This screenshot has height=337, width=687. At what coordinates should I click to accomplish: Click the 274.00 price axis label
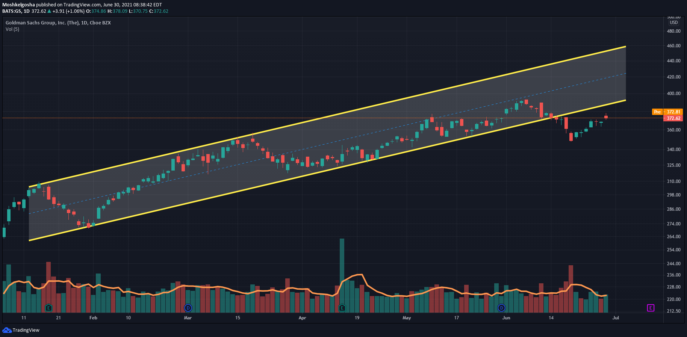(x=673, y=224)
